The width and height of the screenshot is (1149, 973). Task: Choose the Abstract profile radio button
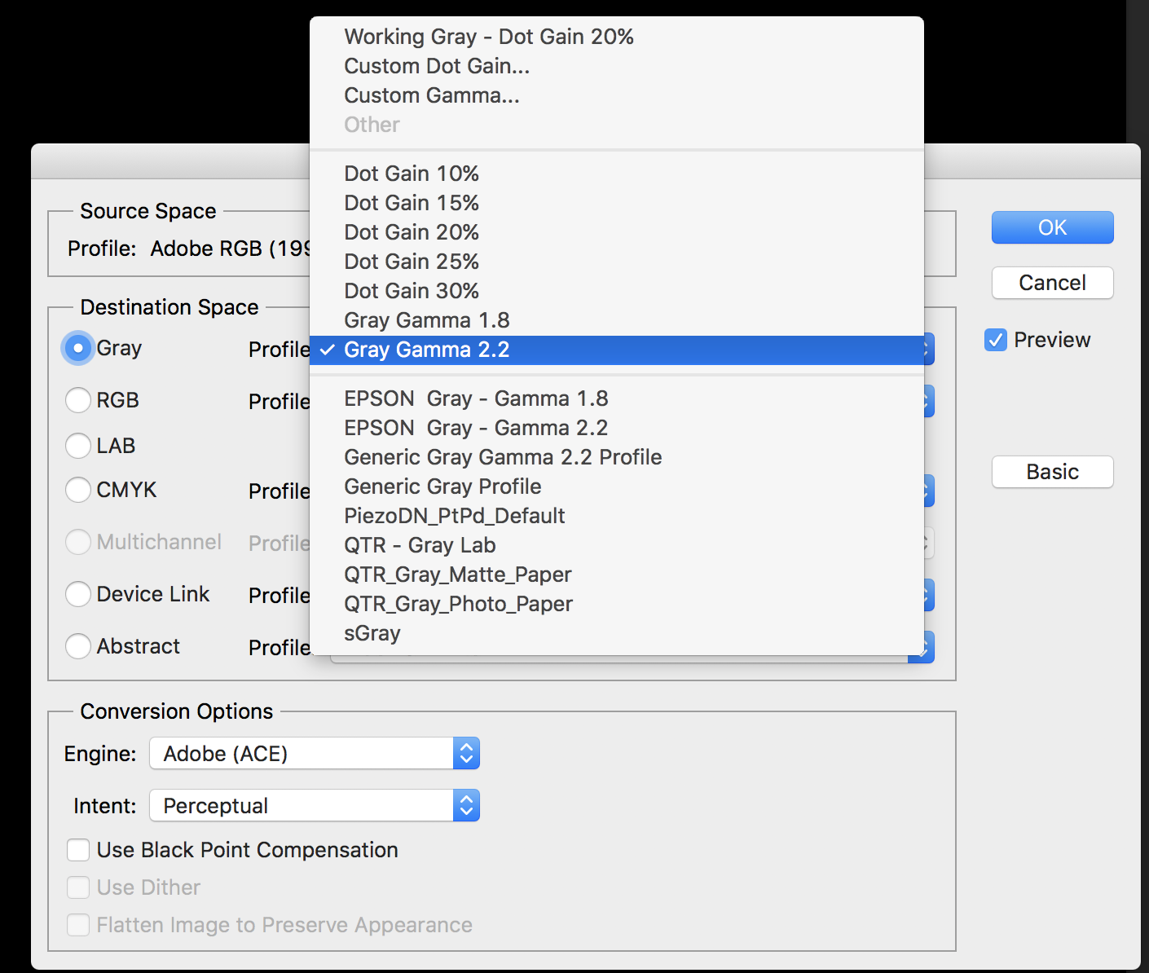(78, 646)
